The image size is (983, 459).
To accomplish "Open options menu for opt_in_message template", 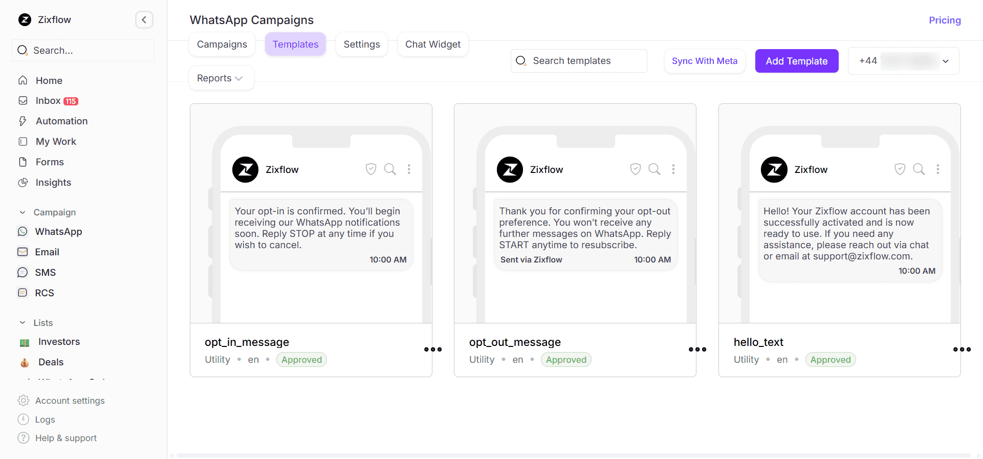I will click(433, 349).
